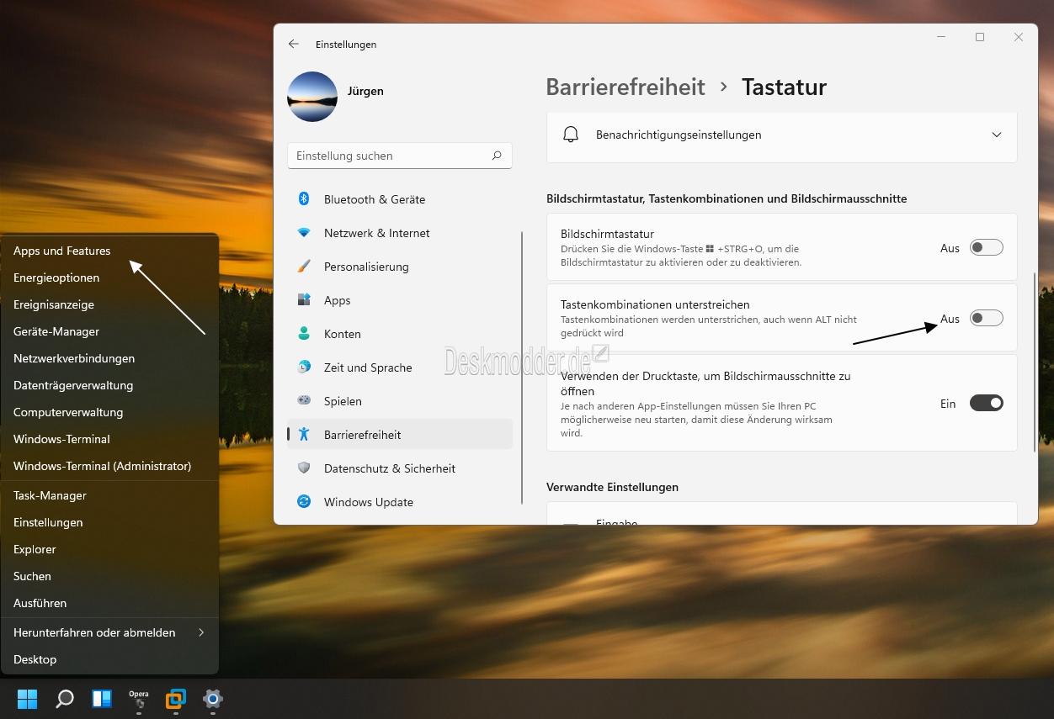Open Datenschutz & Sicherheit settings
Screen dimensions: 1054x719
[400, 468]
